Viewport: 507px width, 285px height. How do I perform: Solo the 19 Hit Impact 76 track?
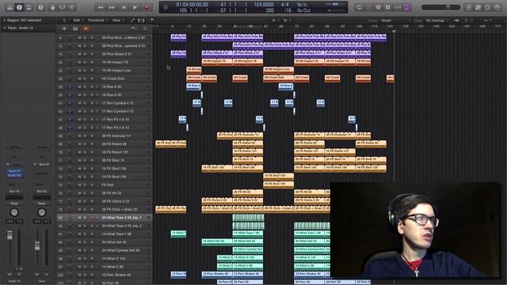tap(86, 62)
